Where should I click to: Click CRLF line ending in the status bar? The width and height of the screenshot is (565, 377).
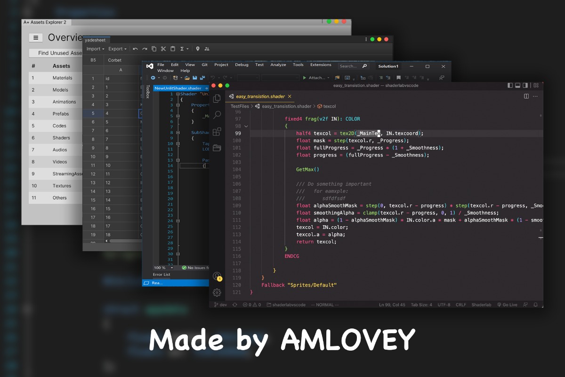click(x=461, y=305)
